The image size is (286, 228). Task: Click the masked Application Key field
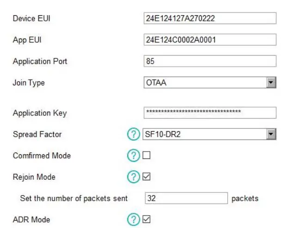click(210, 113)
